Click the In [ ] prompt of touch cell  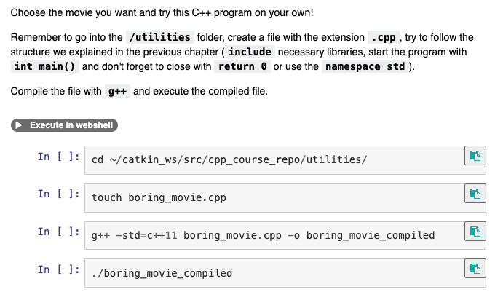point(59,194)
